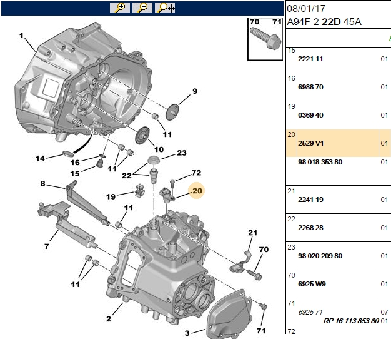Click table row index 20
Image resolution: width=391 pixels, height=339 pixels.
coord(291,135)
